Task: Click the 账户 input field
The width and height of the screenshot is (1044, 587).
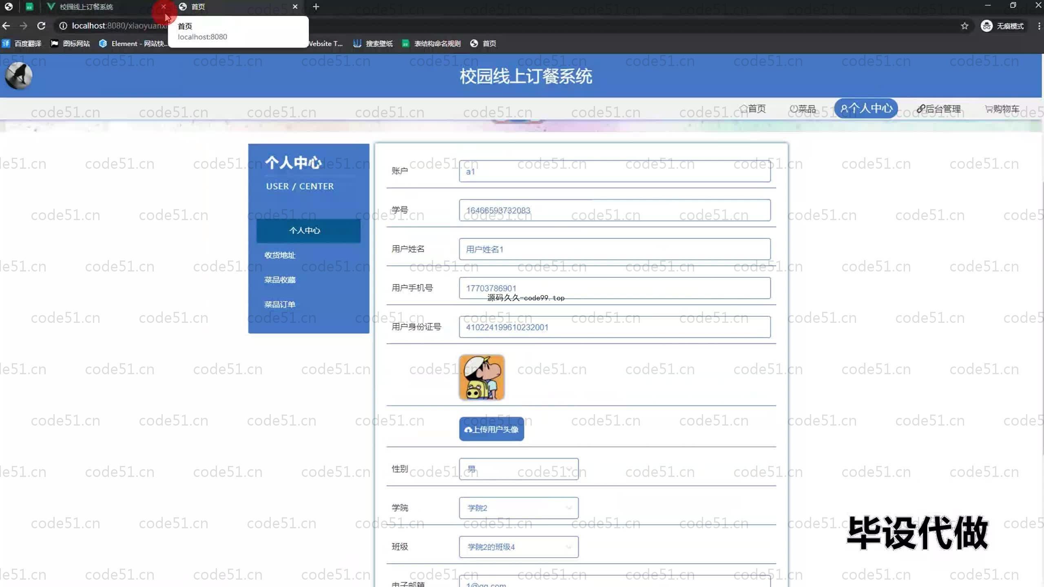Action: point(615,171)
